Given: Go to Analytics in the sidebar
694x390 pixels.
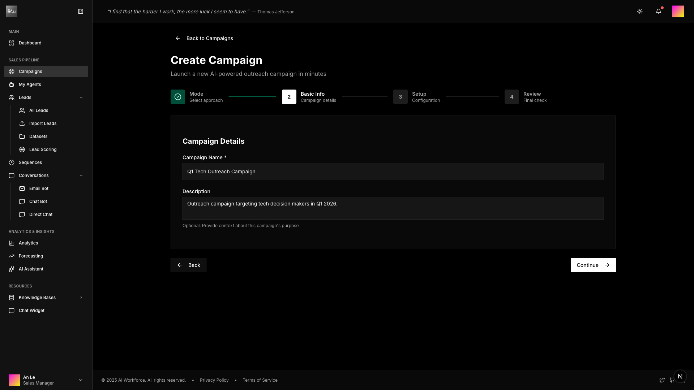Looking at the screenshot, I should (x=28, y=243).
